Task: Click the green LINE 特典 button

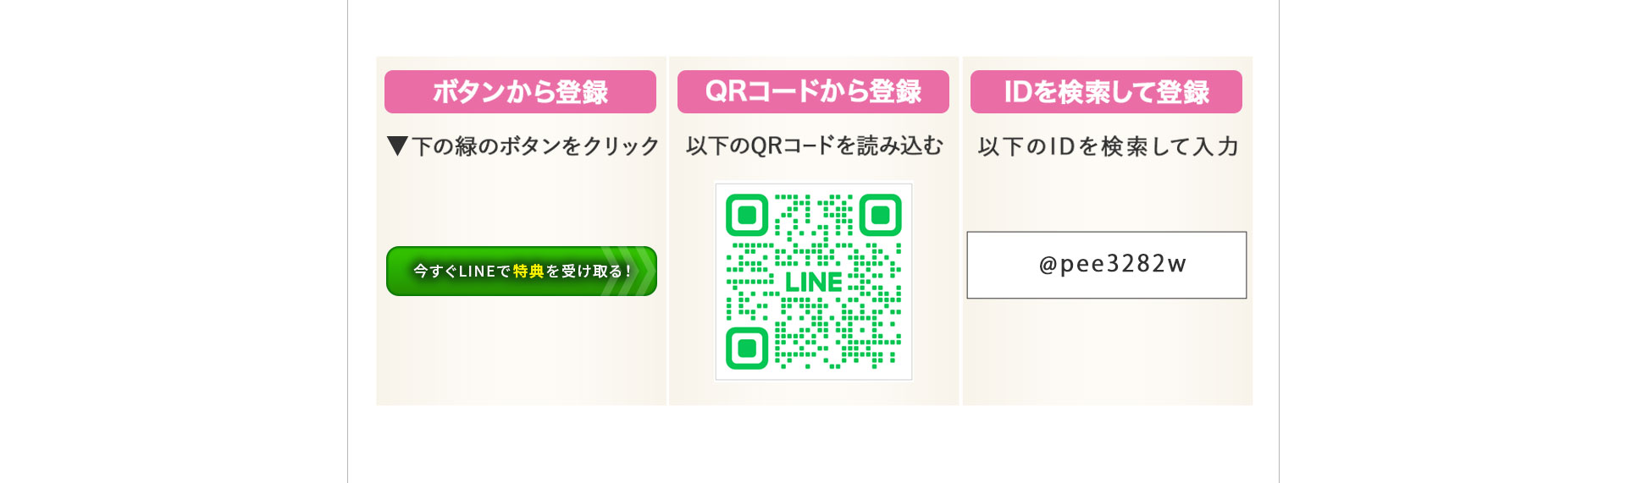Action: point(522,271)
